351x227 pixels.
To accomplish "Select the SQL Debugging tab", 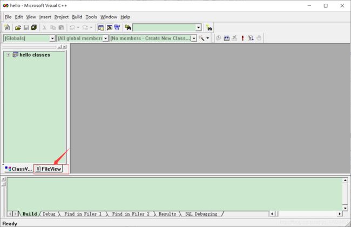I will (201, 214).
